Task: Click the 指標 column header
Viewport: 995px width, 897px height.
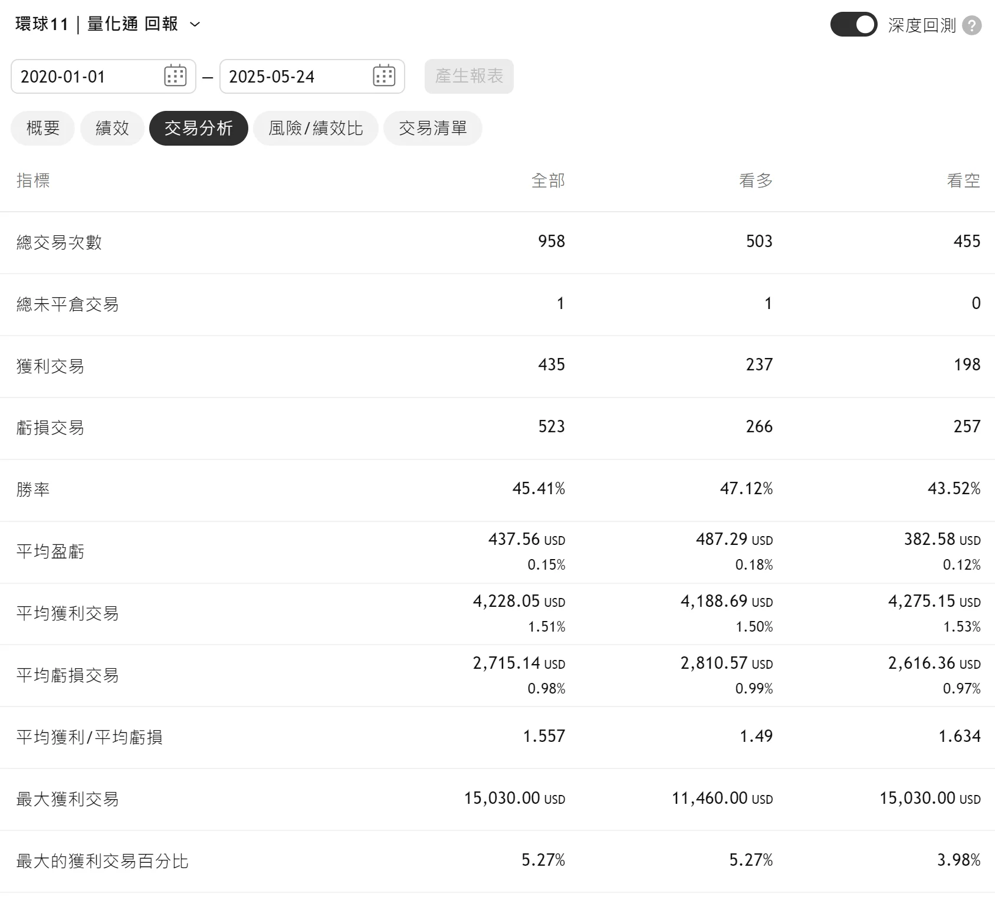Action: tap(33, 180)
